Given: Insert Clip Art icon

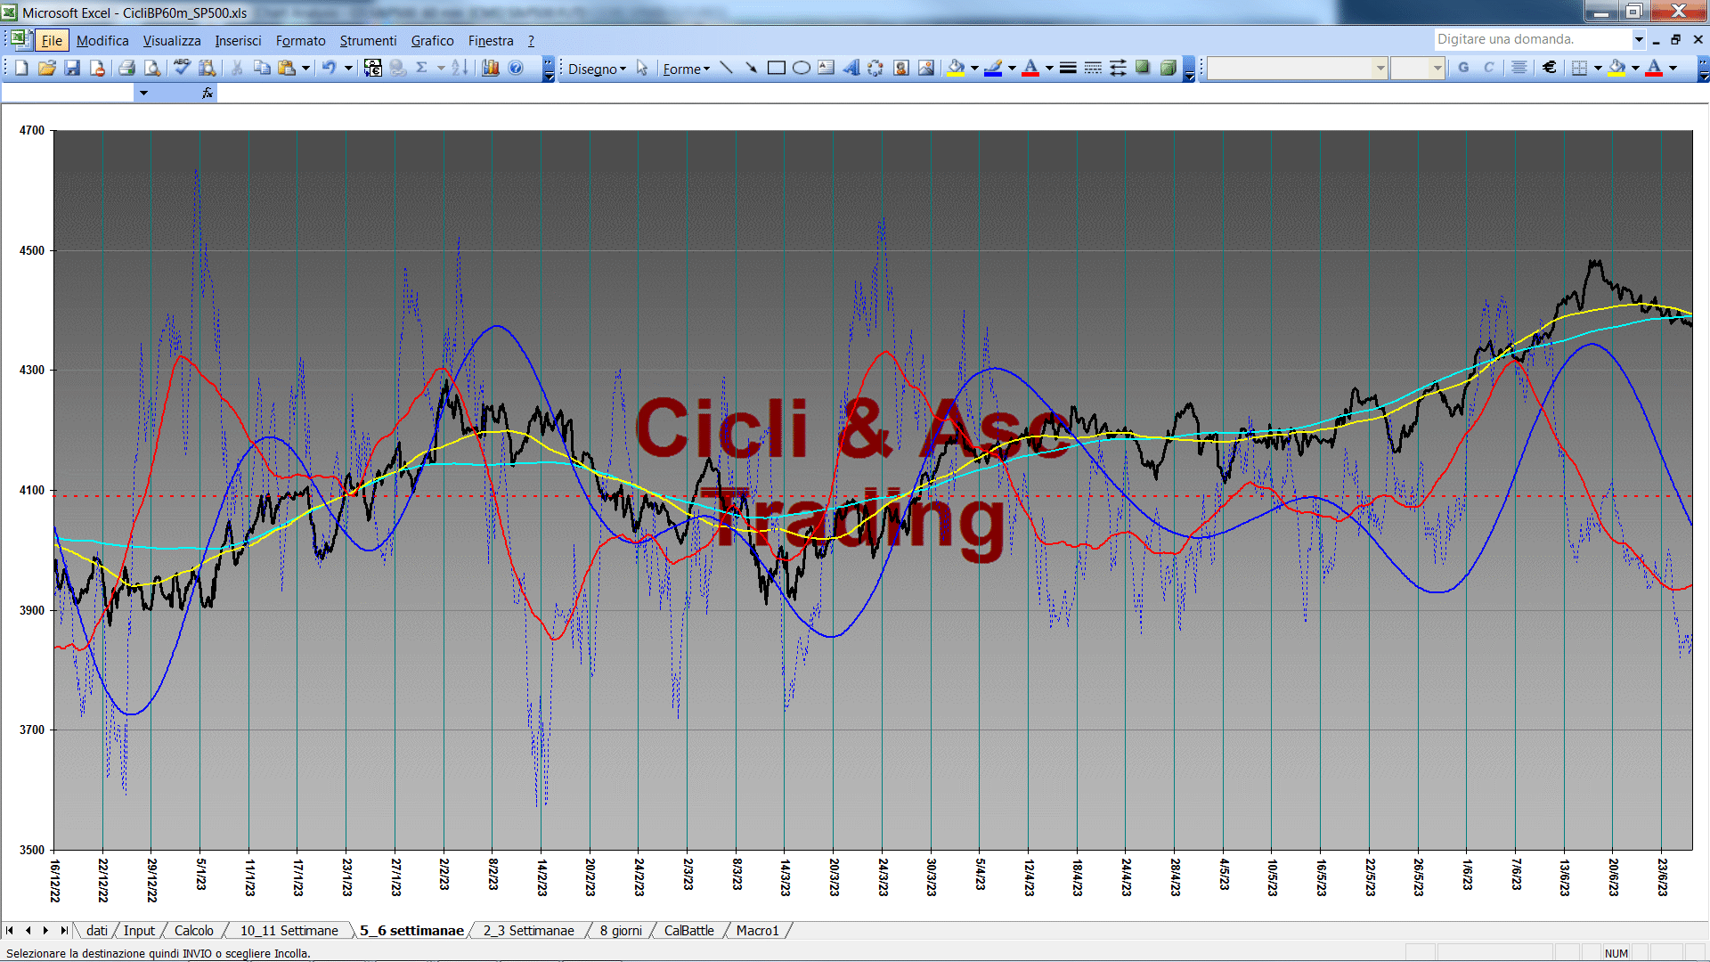Looking at the screenshot, I should pyautogui.click(x=901, y=68).
